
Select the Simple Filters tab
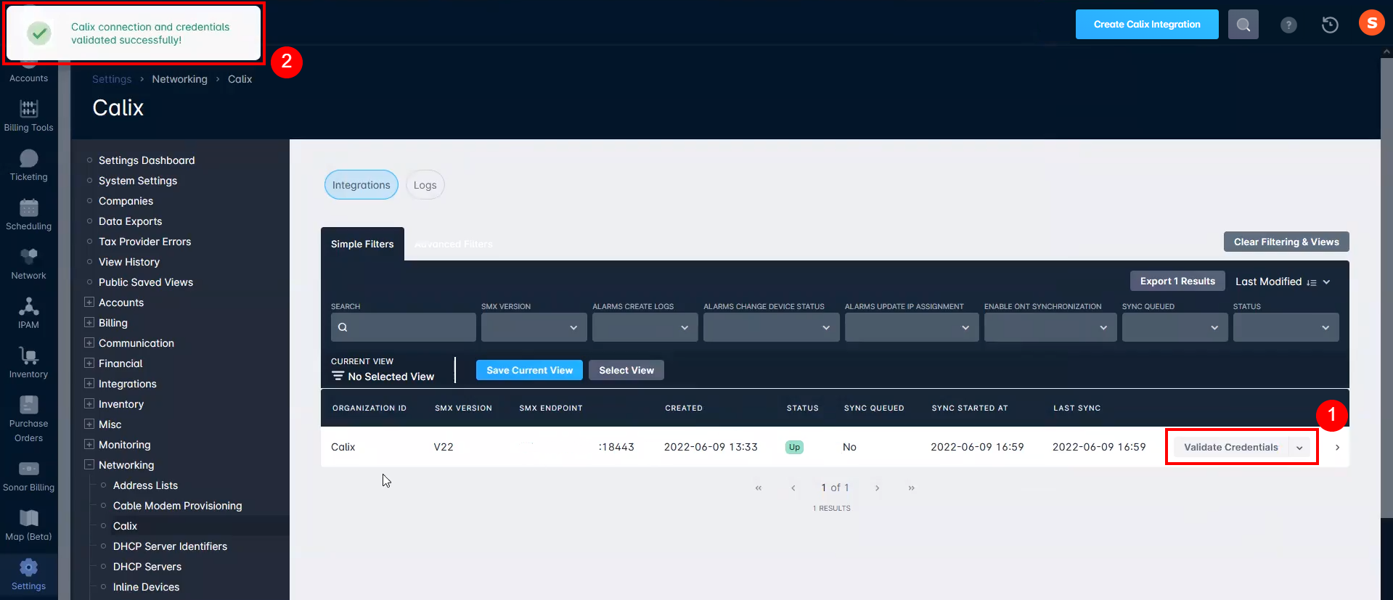click(x=362, y=244)
